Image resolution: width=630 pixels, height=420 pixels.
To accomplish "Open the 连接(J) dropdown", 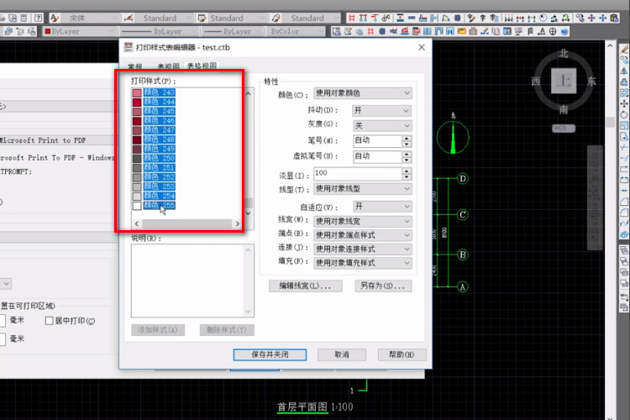I will tap(362, 249).
